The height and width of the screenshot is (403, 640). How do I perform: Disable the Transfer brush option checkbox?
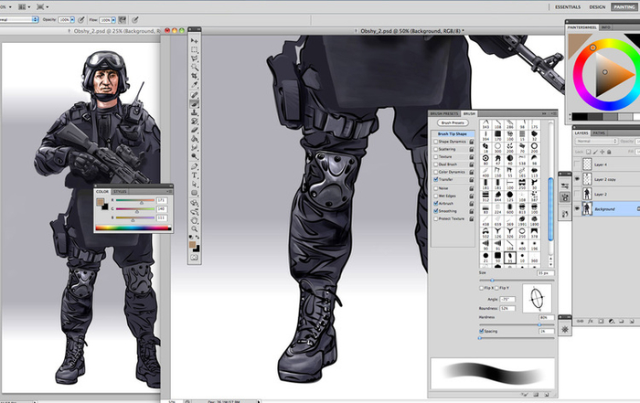tap(436, 180)
